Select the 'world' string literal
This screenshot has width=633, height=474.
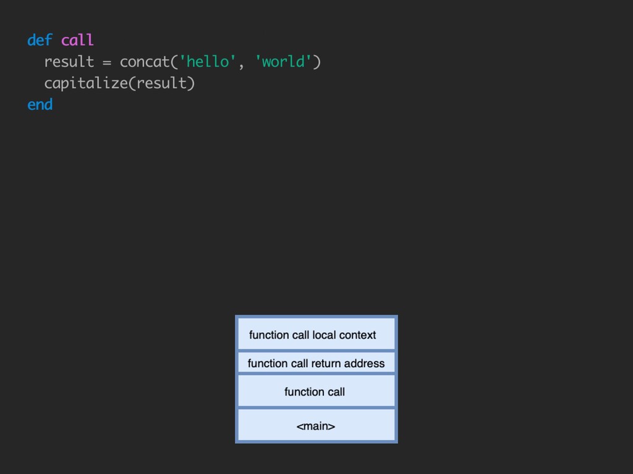283,62
